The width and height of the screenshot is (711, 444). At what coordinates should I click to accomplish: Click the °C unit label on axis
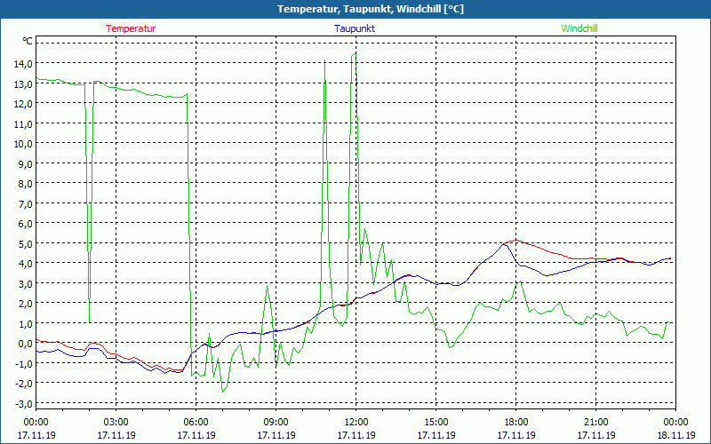pos(28,41)
